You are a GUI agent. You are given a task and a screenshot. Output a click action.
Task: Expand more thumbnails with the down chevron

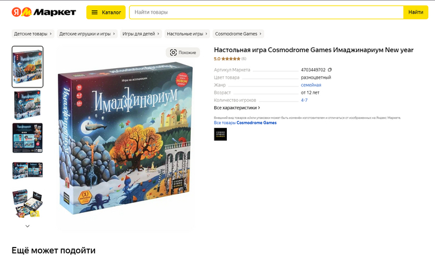[x=27, y=226]
